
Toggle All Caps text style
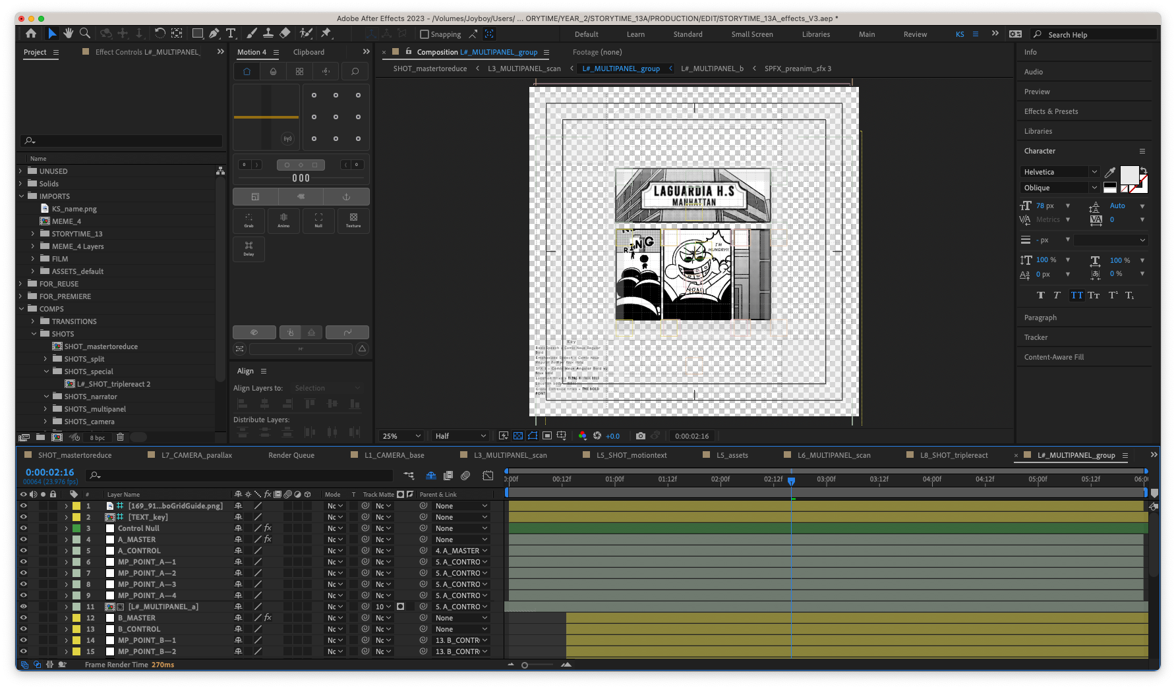[x=1076, y=296]
